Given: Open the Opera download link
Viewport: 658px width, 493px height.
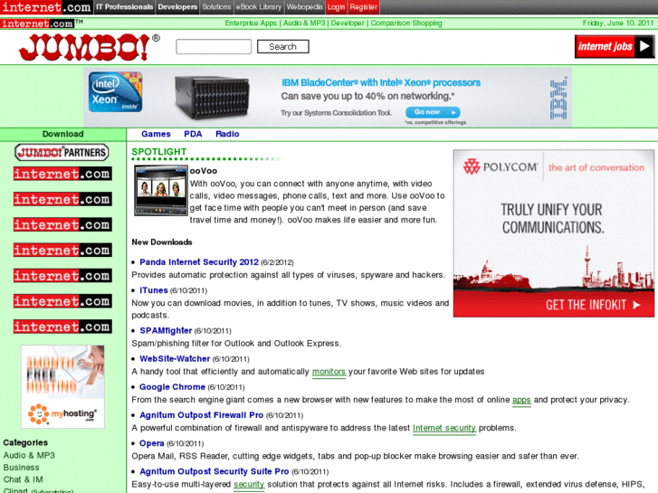Looking at the screenshot, I should (151, 443).
